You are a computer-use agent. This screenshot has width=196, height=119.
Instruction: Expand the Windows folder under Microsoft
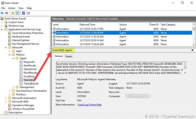(9, 94)
